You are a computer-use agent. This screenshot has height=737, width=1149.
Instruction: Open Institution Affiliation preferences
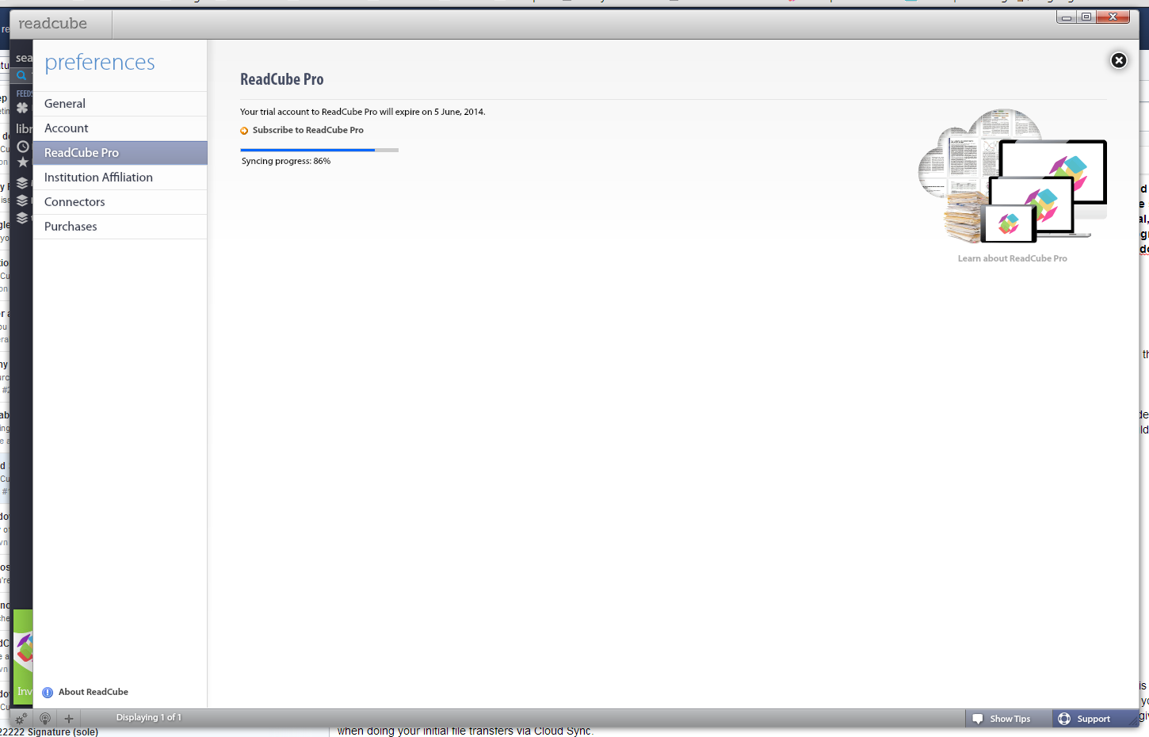tap(120, 178)
